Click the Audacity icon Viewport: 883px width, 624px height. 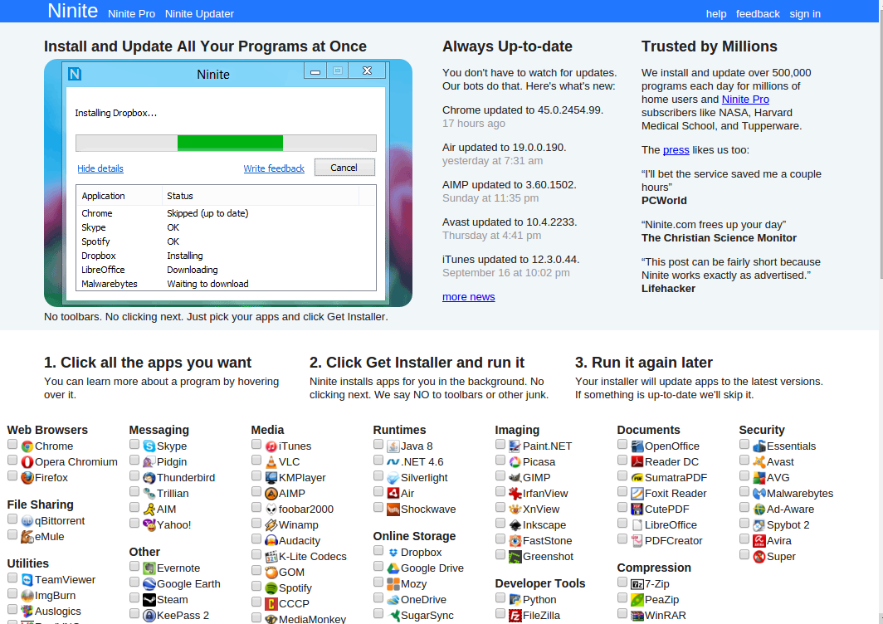coord(271,541)
